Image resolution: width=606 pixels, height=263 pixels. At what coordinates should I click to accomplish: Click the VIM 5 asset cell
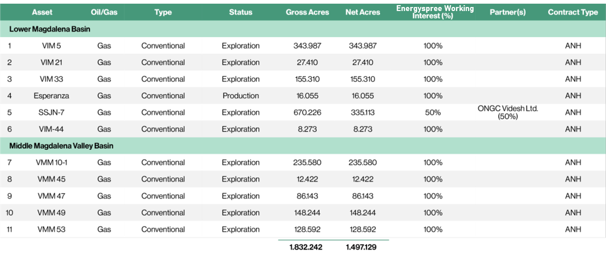click(51, 46)
